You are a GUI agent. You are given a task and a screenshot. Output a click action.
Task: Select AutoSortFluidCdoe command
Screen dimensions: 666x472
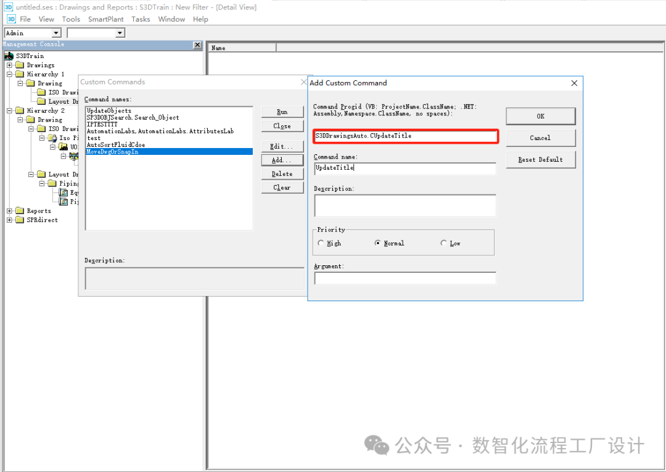coord(169,144)
